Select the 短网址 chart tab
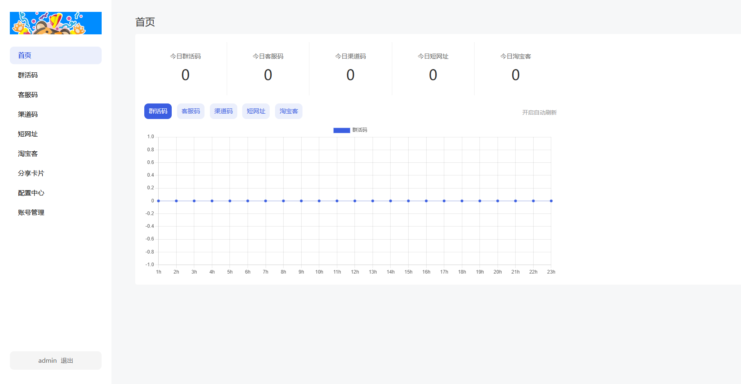 tap(256, 111)
